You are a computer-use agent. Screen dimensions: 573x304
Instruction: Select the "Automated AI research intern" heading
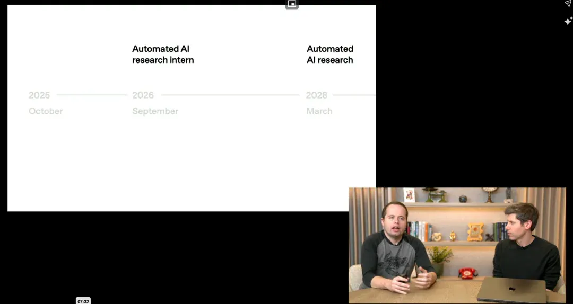coord(163,55)
